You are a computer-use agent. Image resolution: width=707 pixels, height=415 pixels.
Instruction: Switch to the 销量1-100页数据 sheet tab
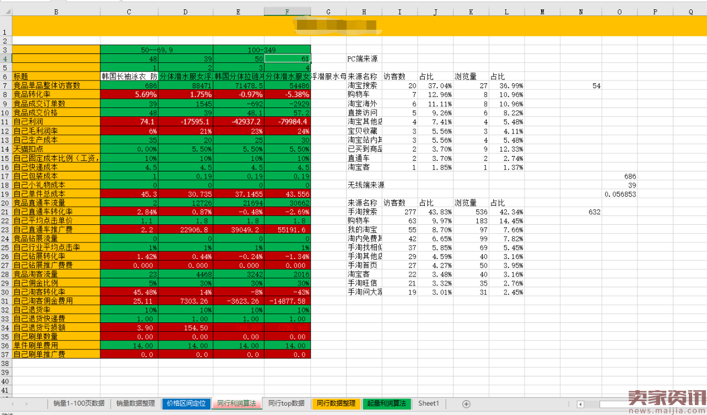[x=79, y=403]
